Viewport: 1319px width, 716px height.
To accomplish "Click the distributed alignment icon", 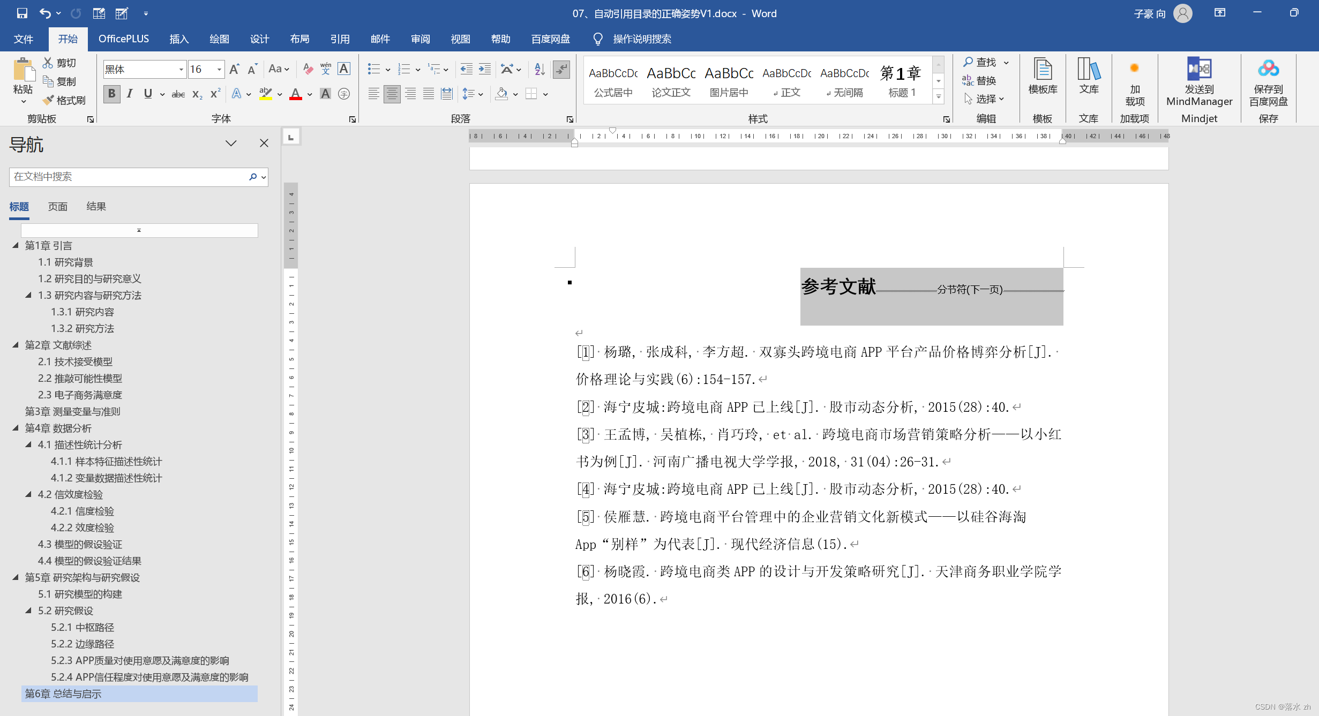I will 447,94.
